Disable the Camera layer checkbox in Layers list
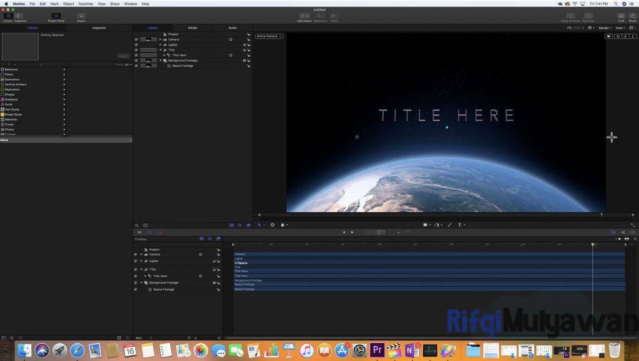639x361 pixels. click(136, 39)
